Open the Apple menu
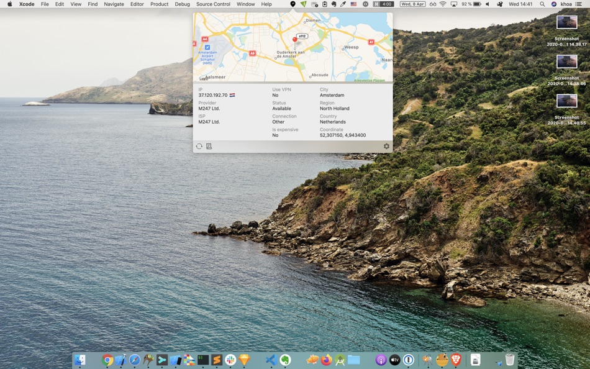The width and height of the screenshot is (590, 369). (x=10, y=4)
